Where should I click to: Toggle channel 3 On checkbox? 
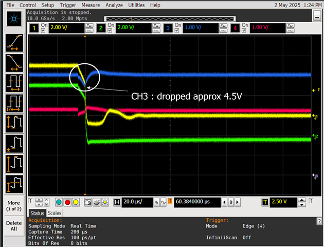[x=177, y=30]
